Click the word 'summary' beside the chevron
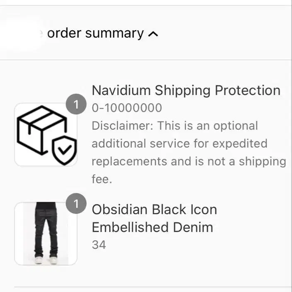This screenshot has width=292, height=292. tap(114, 34)
